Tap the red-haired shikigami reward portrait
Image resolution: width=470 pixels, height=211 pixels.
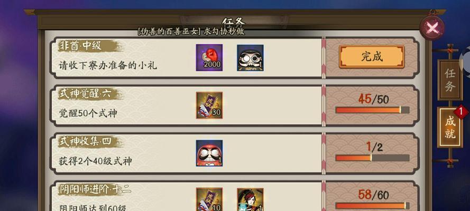point(250,199)
